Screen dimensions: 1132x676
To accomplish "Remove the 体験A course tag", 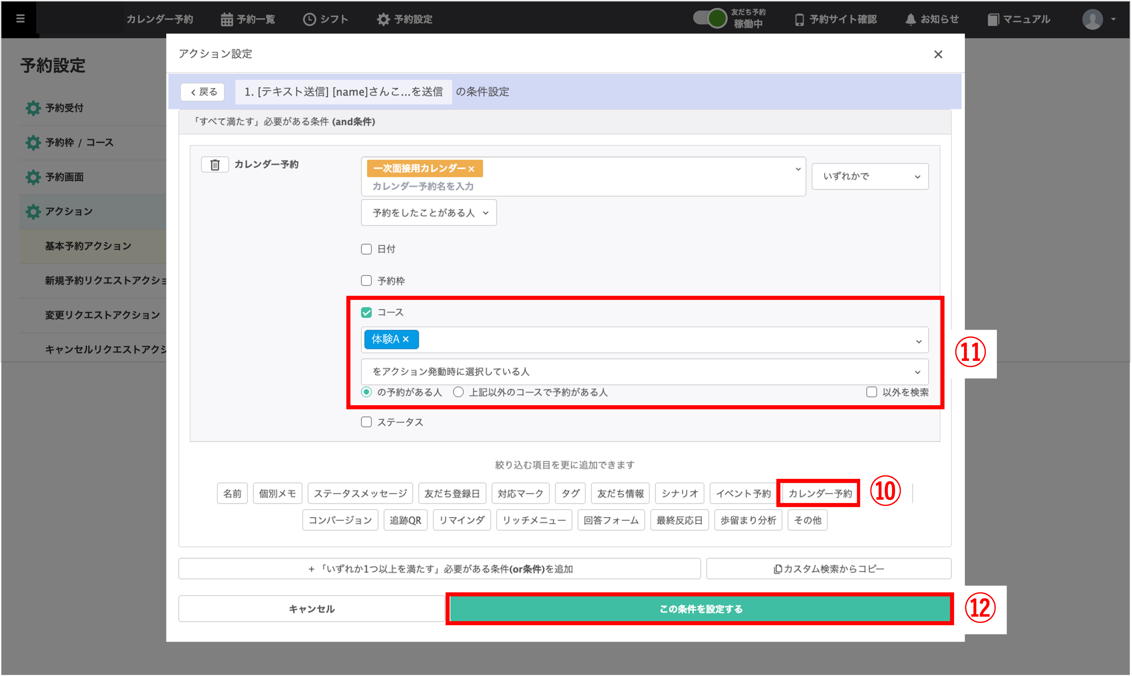I will 406,339.
